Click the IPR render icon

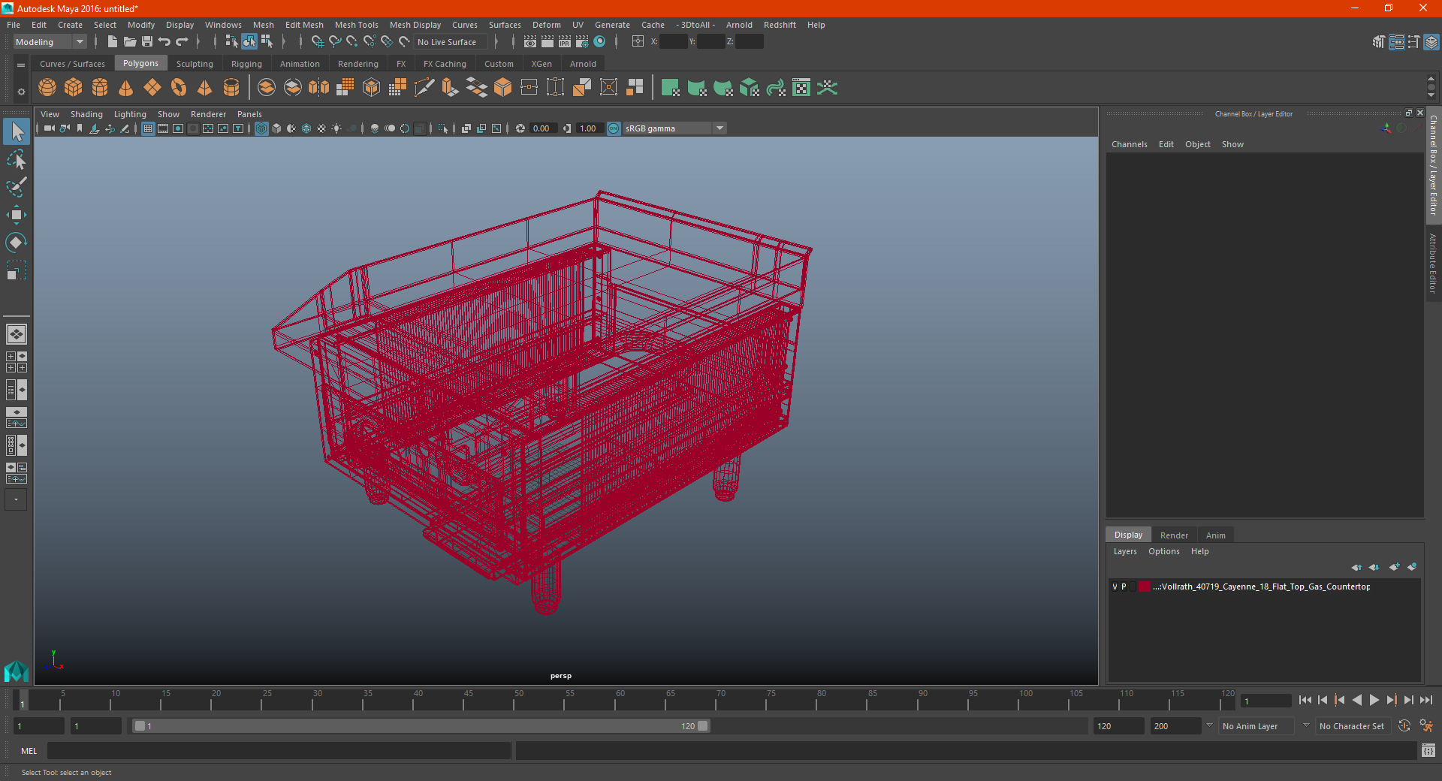565,42
